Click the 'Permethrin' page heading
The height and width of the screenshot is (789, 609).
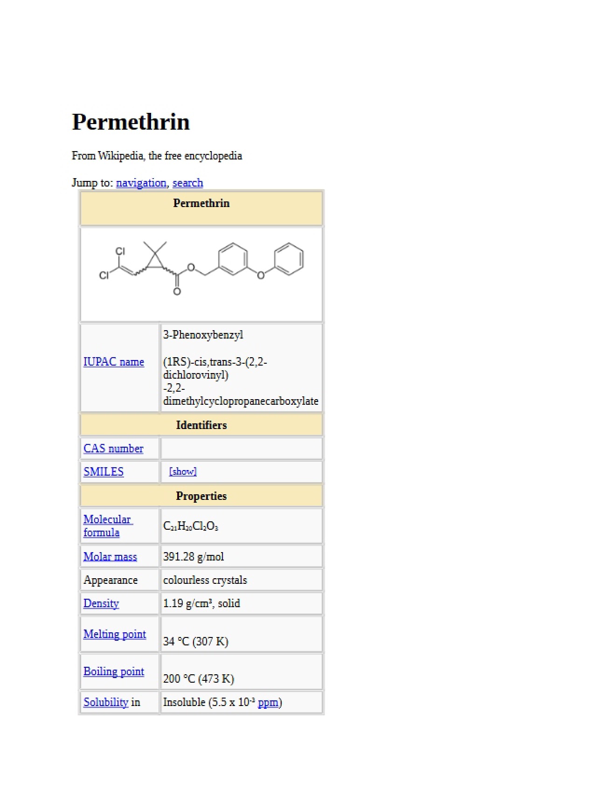(x=131, y=122)
